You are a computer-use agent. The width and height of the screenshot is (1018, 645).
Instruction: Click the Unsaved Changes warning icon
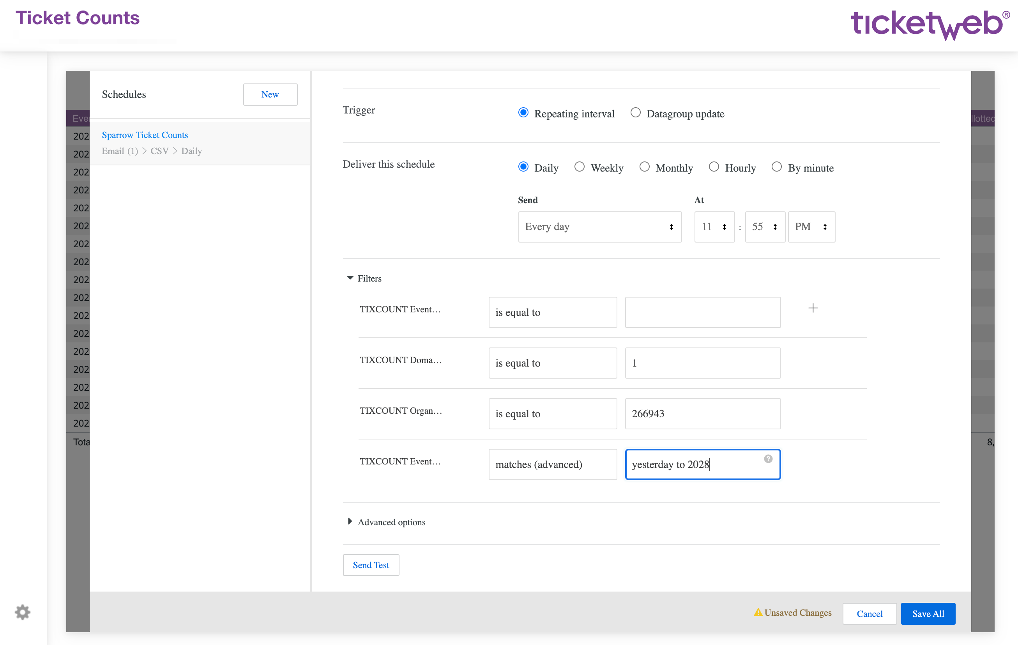[x=758, y=612]
